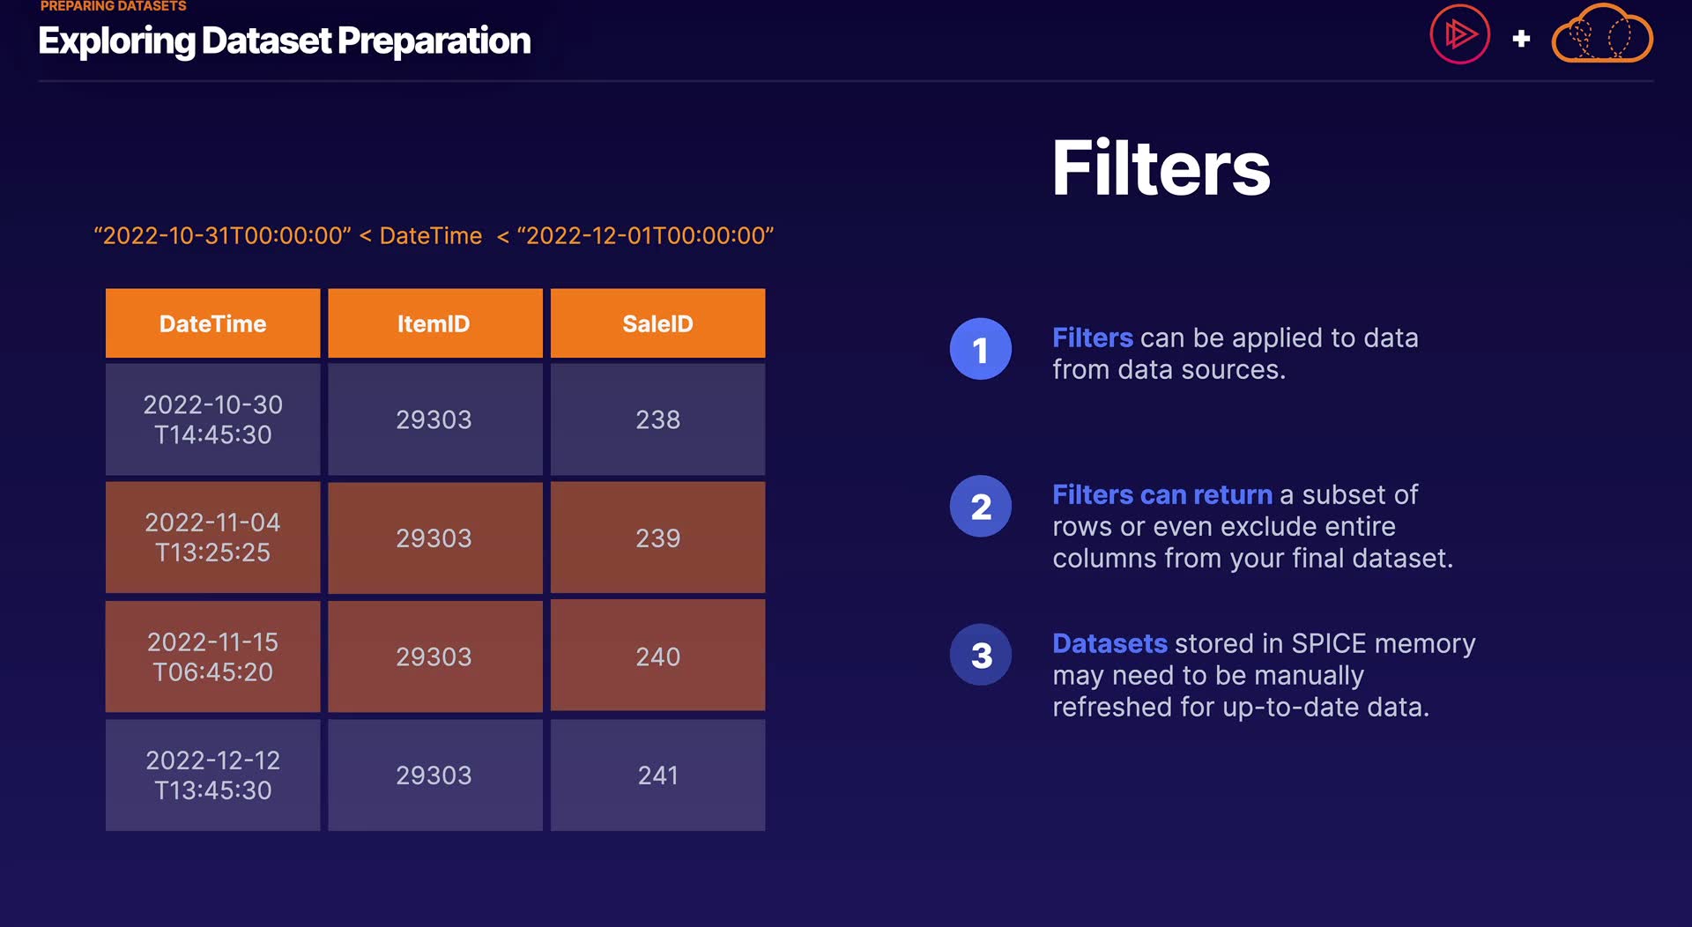
Task: Select the SaleID column header
Action: pos(657,323)
